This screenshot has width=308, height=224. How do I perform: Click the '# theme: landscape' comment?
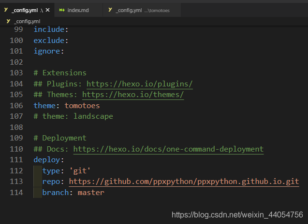pyautogui.click(x=73, y=116)
